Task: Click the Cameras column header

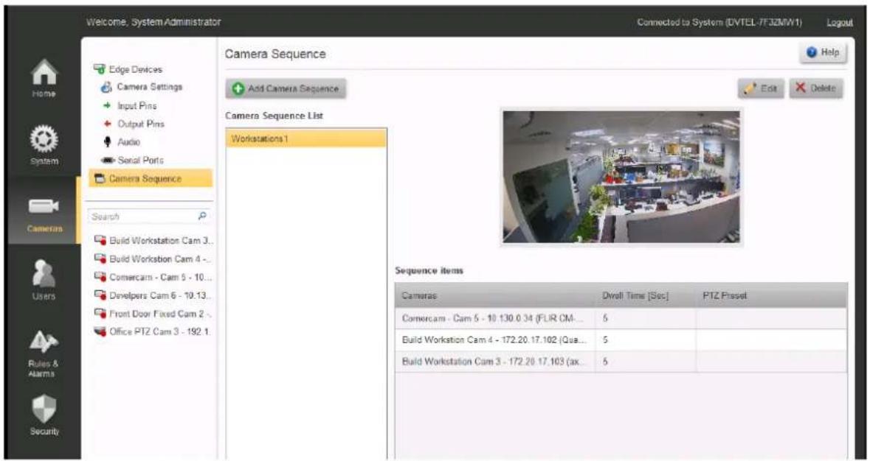Action: pyautogui.click(x=495, y=296)
